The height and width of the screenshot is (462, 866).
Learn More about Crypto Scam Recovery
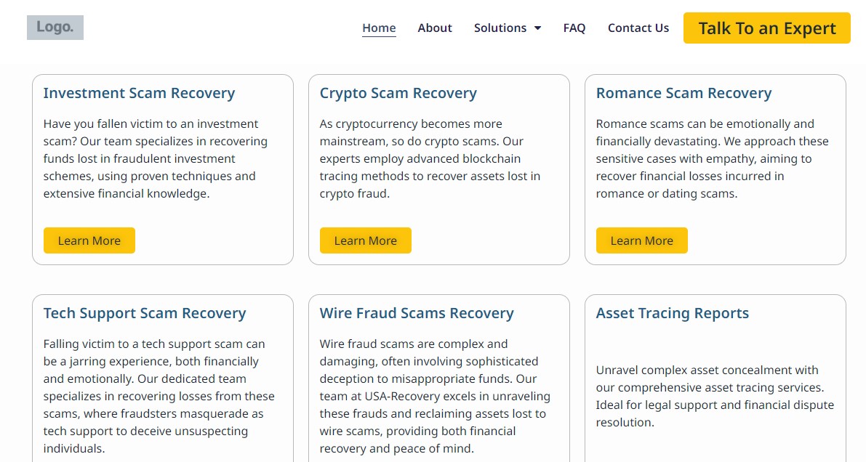click(x=366, y=240)
